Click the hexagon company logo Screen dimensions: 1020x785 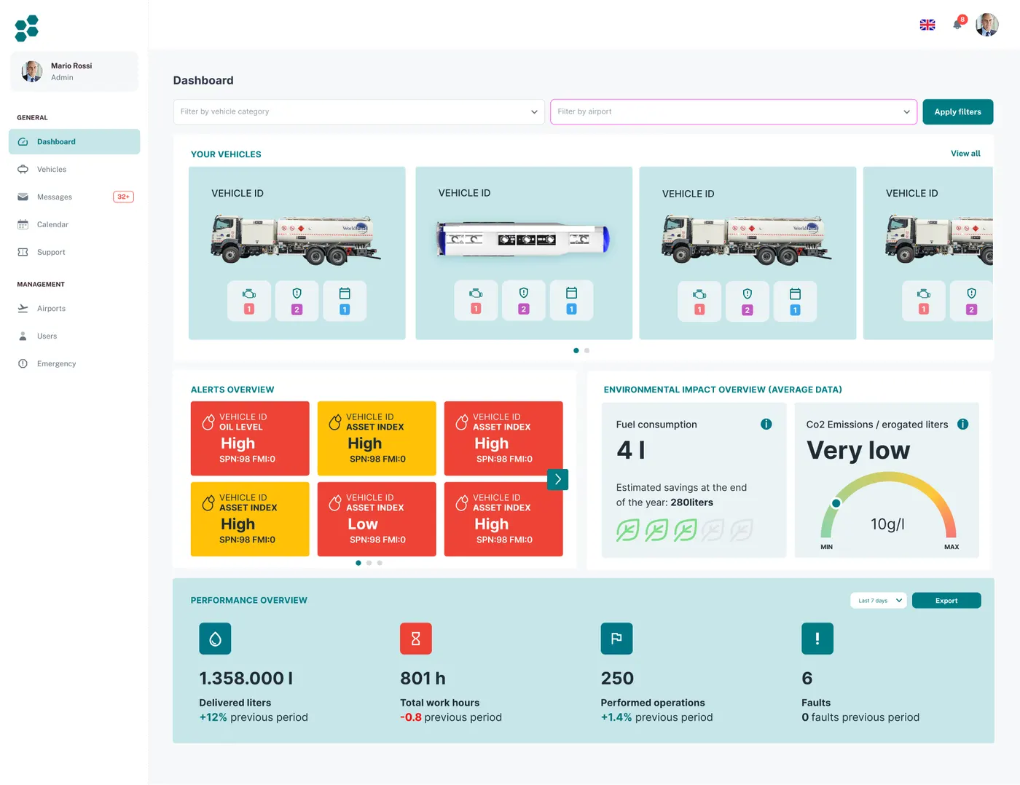(27, 28)
